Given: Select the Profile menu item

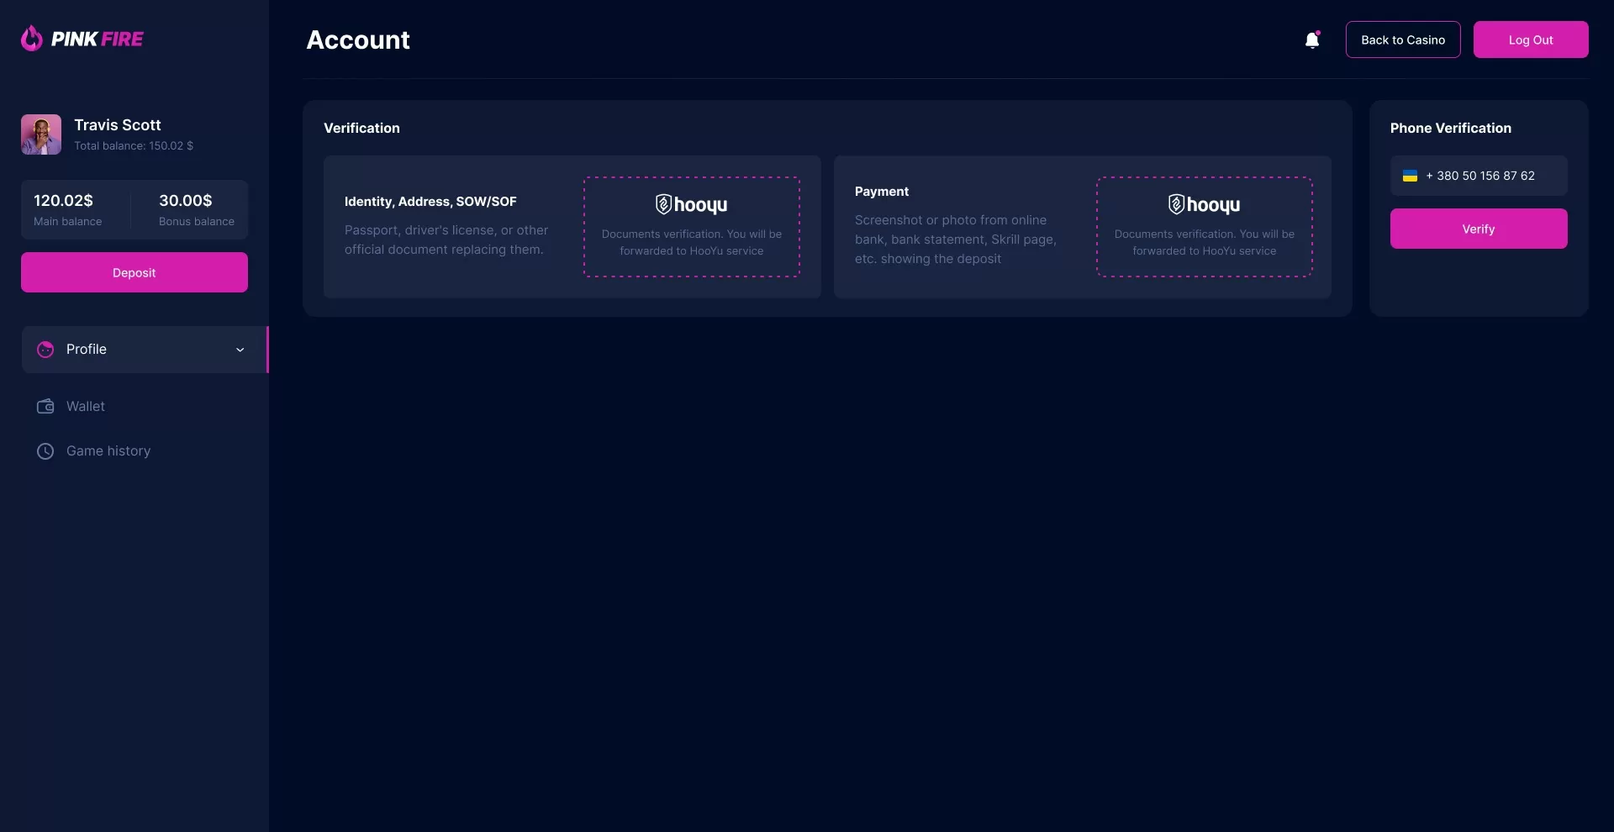Looking at the screenshot, I should coord(144,350).
